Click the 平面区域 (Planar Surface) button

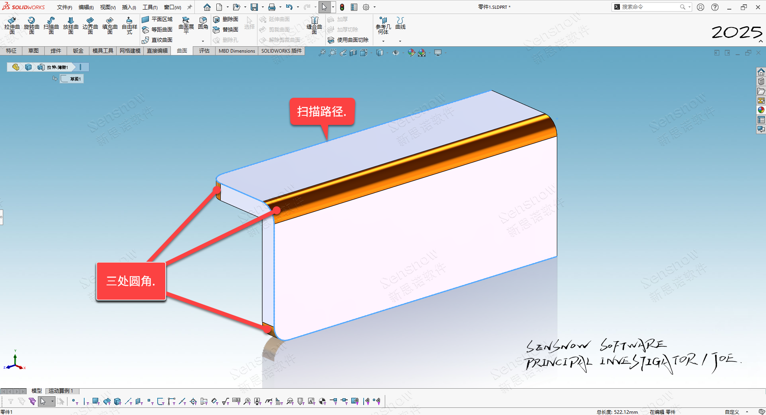click(158, 19)
